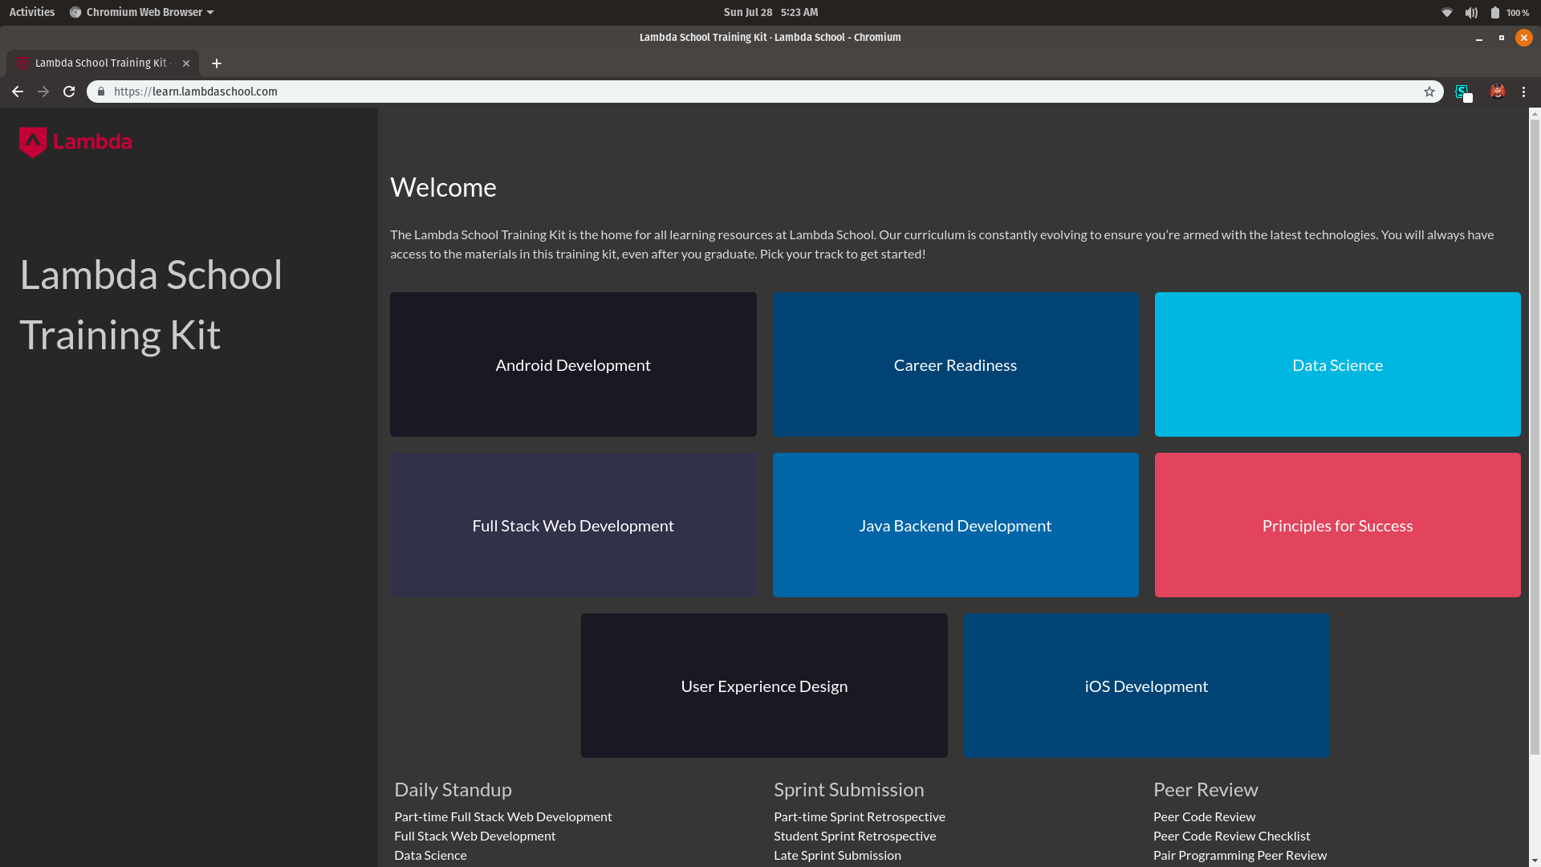The height and width of the screenshot is (867, 1541).
Task: Close the Chromium window with the orange button
Action: coord(1523,38)
